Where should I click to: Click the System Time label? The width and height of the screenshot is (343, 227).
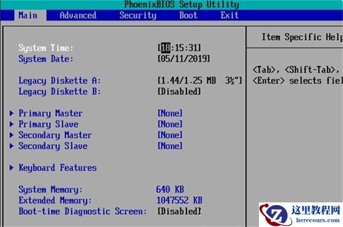tap(46, 47)
